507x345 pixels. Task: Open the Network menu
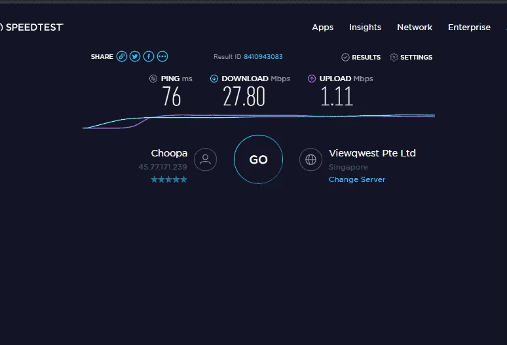415,27
